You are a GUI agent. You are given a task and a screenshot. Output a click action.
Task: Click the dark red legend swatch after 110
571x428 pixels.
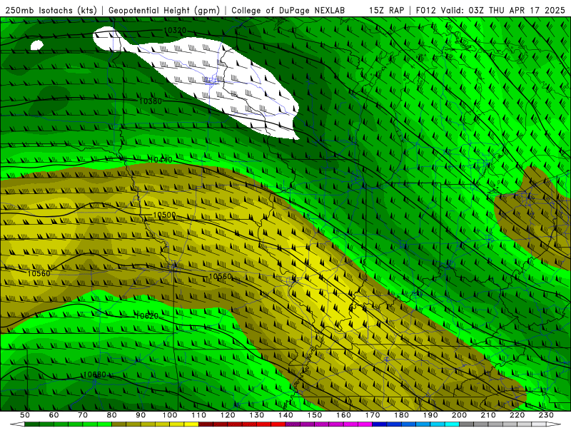[206, 424]
